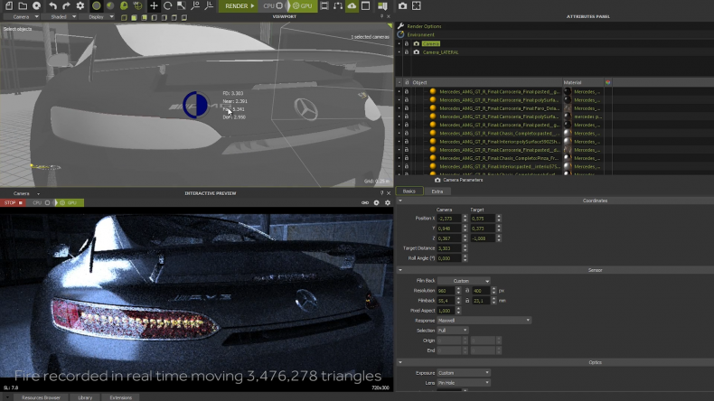
Task: Open the Film Back Custom dropdown
Action: click(x=464, y=281)
